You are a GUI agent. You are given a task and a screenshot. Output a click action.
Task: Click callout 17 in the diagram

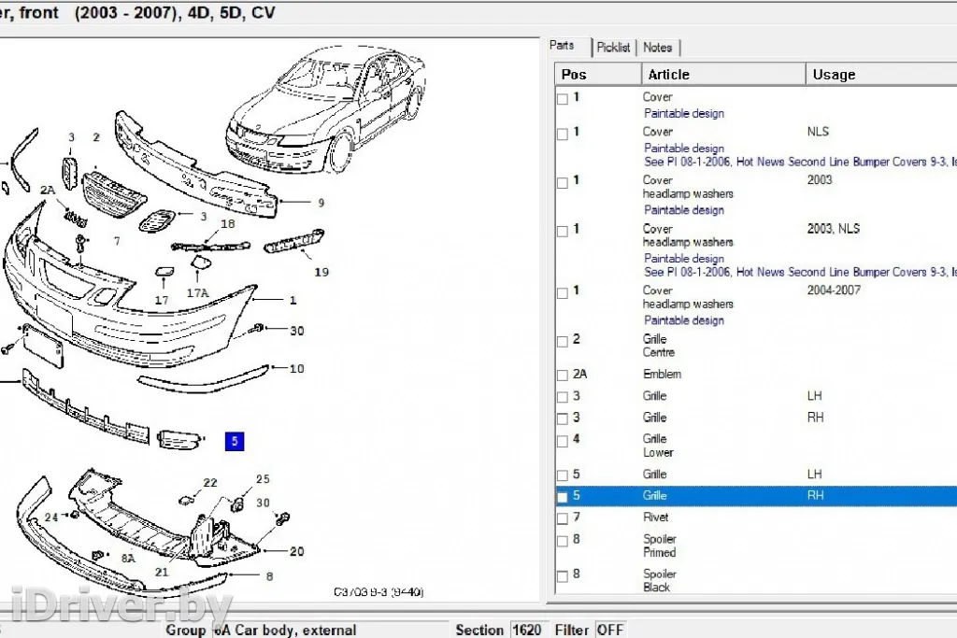click(162, 300)
